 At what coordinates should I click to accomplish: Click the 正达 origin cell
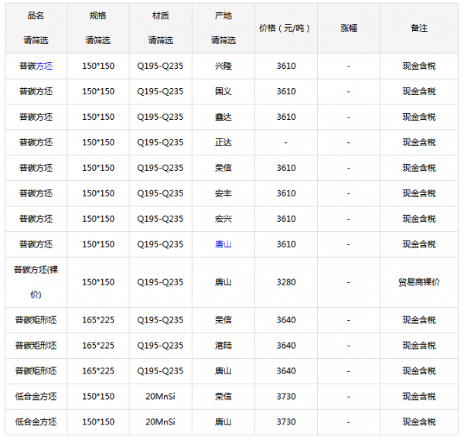point(223,142)
